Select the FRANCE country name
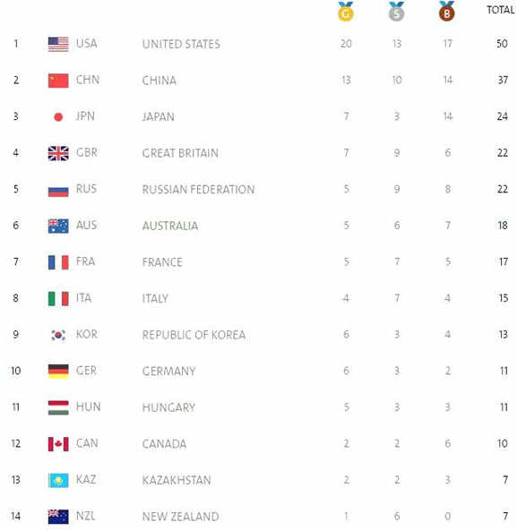The height and width of the screenshot is (530, 517). (x=162, y=262)
